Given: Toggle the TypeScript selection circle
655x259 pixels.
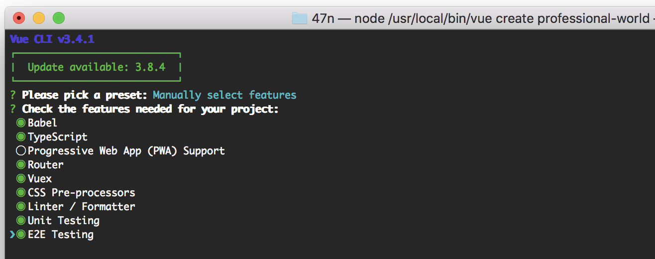Looking at the screenshot, I should coord(21,136).
